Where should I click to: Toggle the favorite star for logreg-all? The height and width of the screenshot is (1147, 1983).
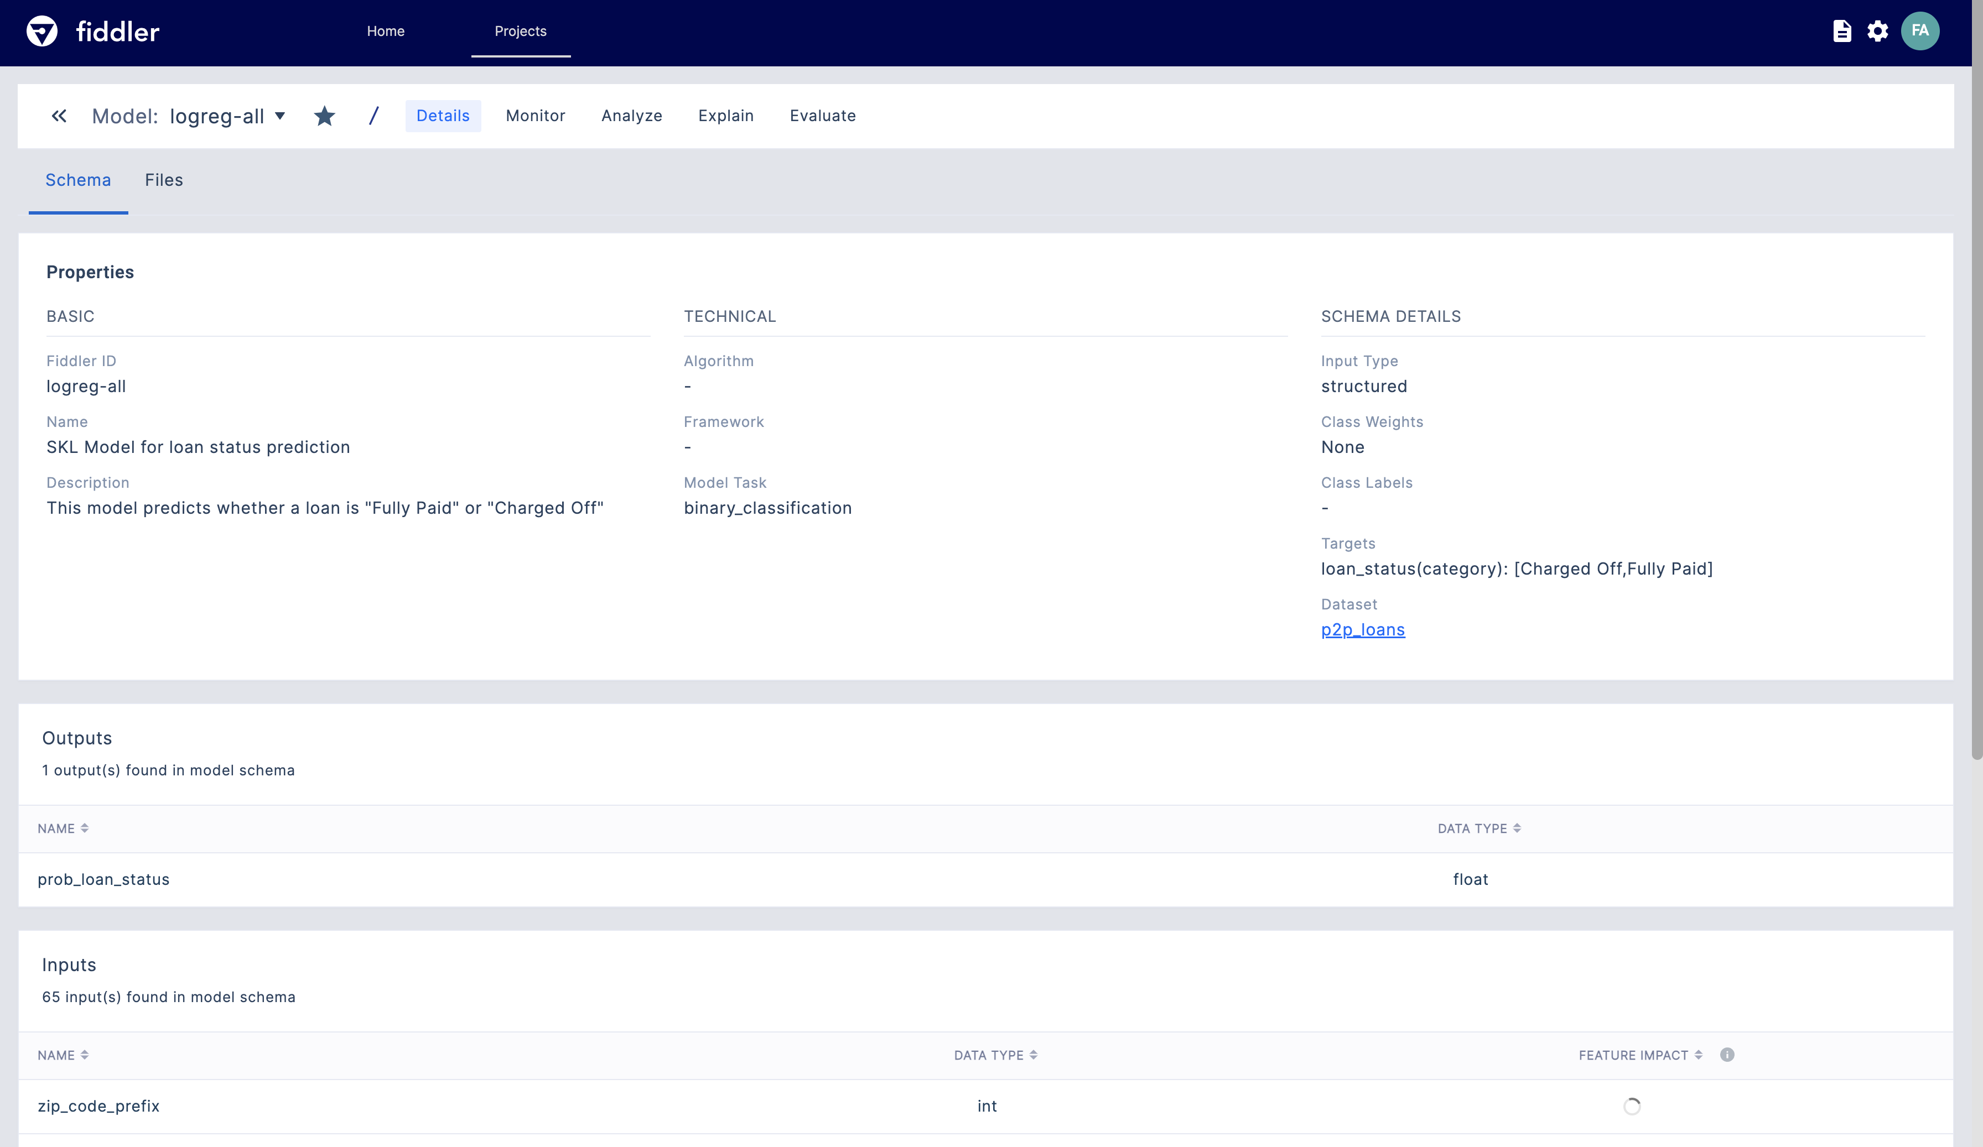[x=324, y=117]
